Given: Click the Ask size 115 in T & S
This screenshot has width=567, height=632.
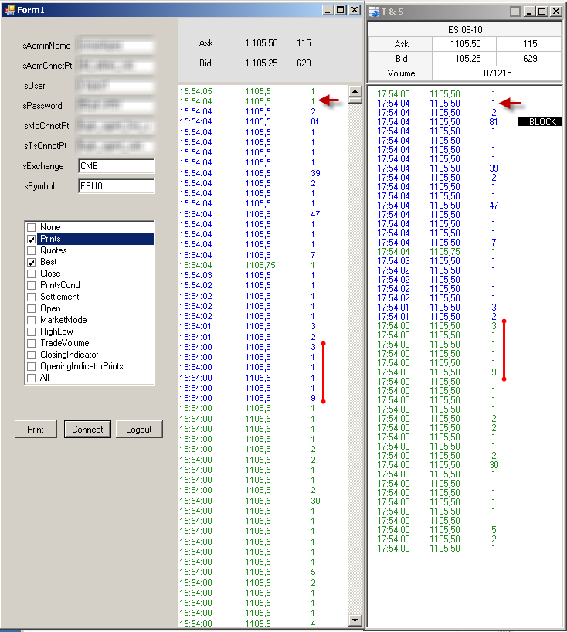Looking at the screenshot, I should click(x=529, y=44).
